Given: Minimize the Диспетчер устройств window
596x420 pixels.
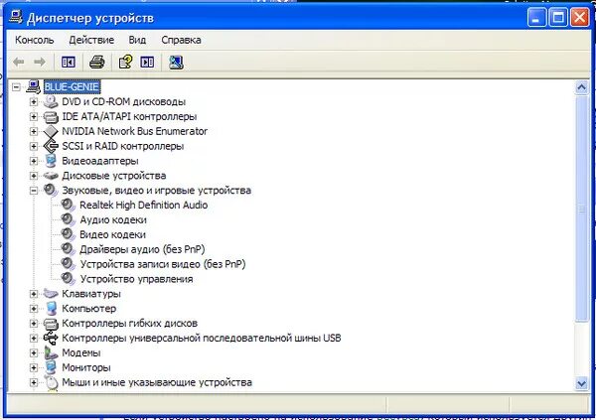Looking at the screenshot, I should coord(536,18).
